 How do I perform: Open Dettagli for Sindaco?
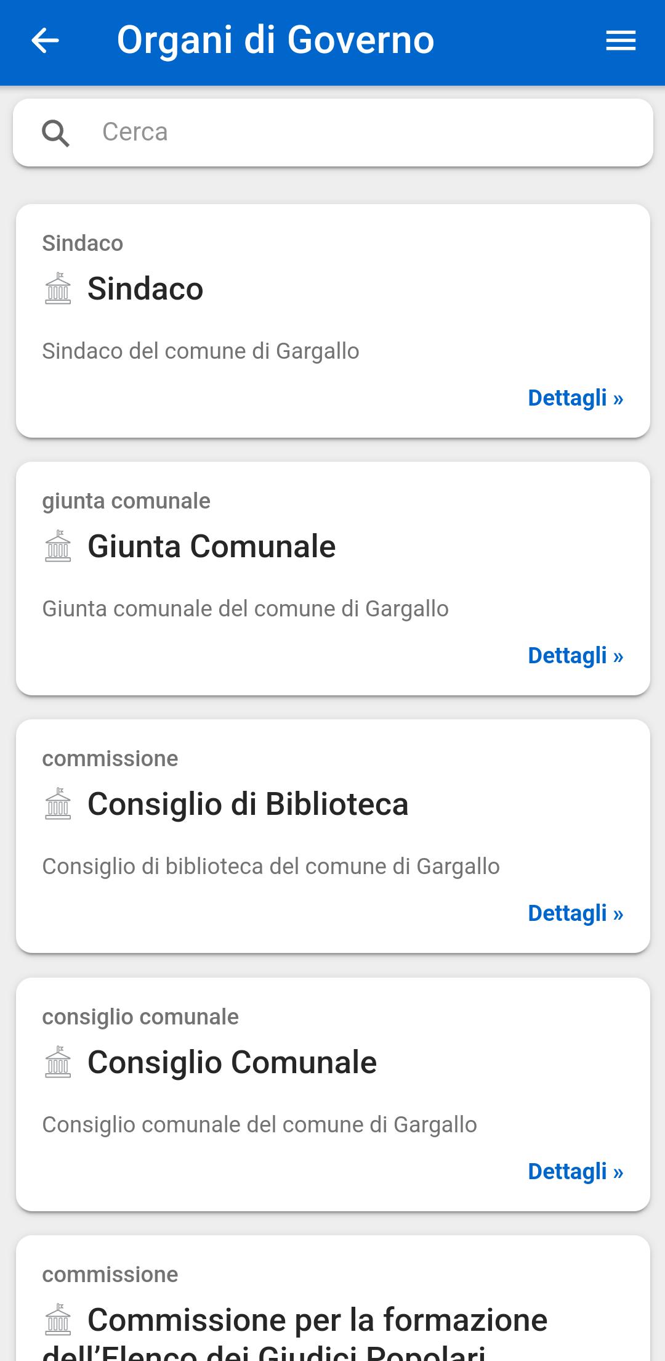(576, 398)
